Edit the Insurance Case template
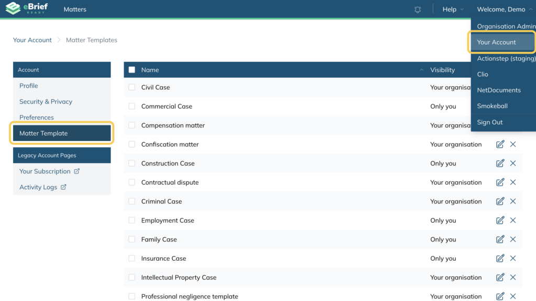The height and width of the screenshot is (301, 536). click(500, 258)
